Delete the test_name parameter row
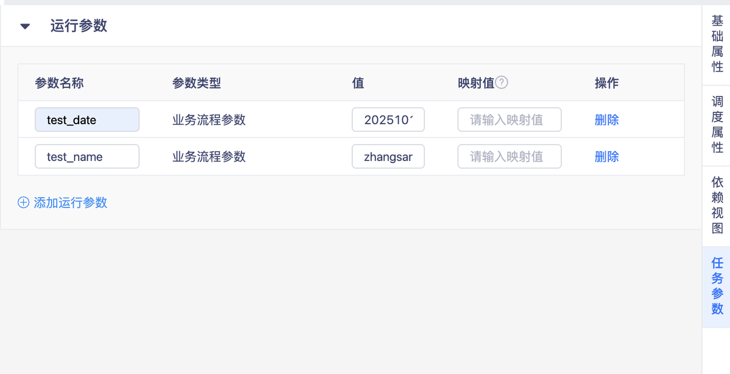This screenshot has width=730, height=374. coord(607,156)
